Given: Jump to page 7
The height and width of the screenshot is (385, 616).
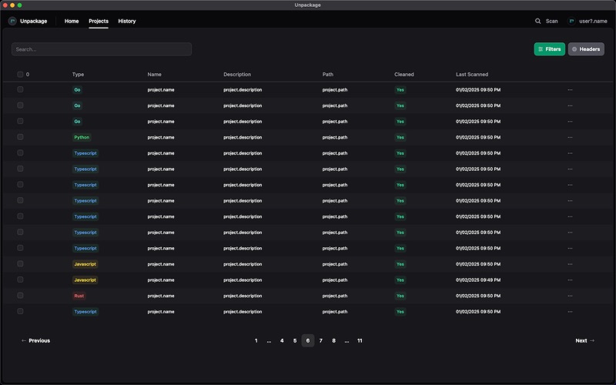Looking at the screenshot, I should click(x=320, y=340).
